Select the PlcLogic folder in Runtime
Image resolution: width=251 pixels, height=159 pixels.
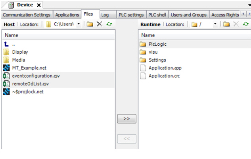[x=157, y=44]
